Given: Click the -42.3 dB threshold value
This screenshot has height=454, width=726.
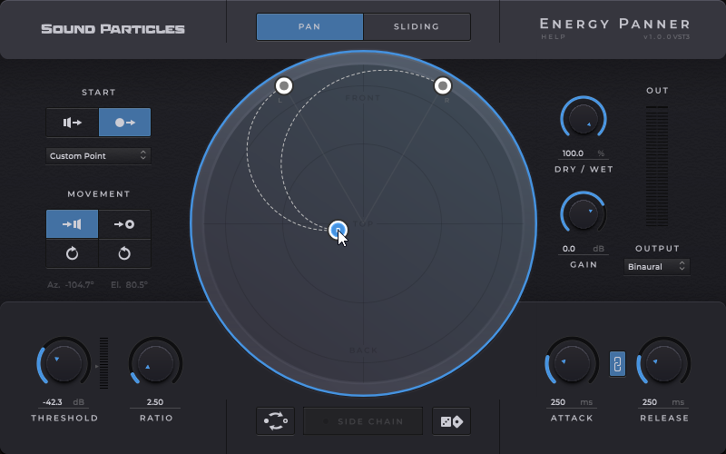Looking at the screenshot, I should (64, 402).
